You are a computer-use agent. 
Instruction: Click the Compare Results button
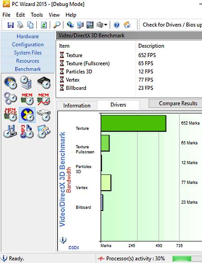pyautogui.click(x=176, y=103)
